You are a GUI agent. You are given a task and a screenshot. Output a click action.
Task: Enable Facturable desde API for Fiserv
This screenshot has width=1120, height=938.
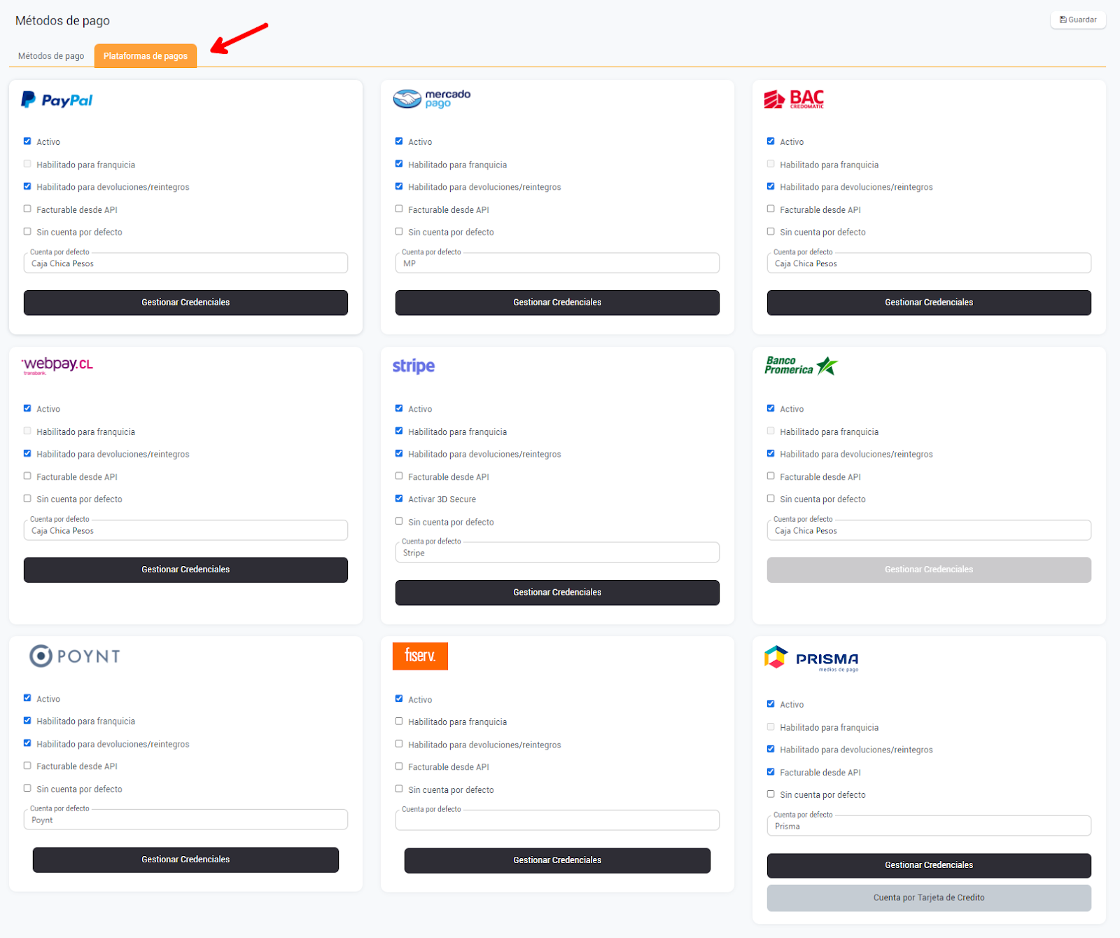(x=399, y=766)
